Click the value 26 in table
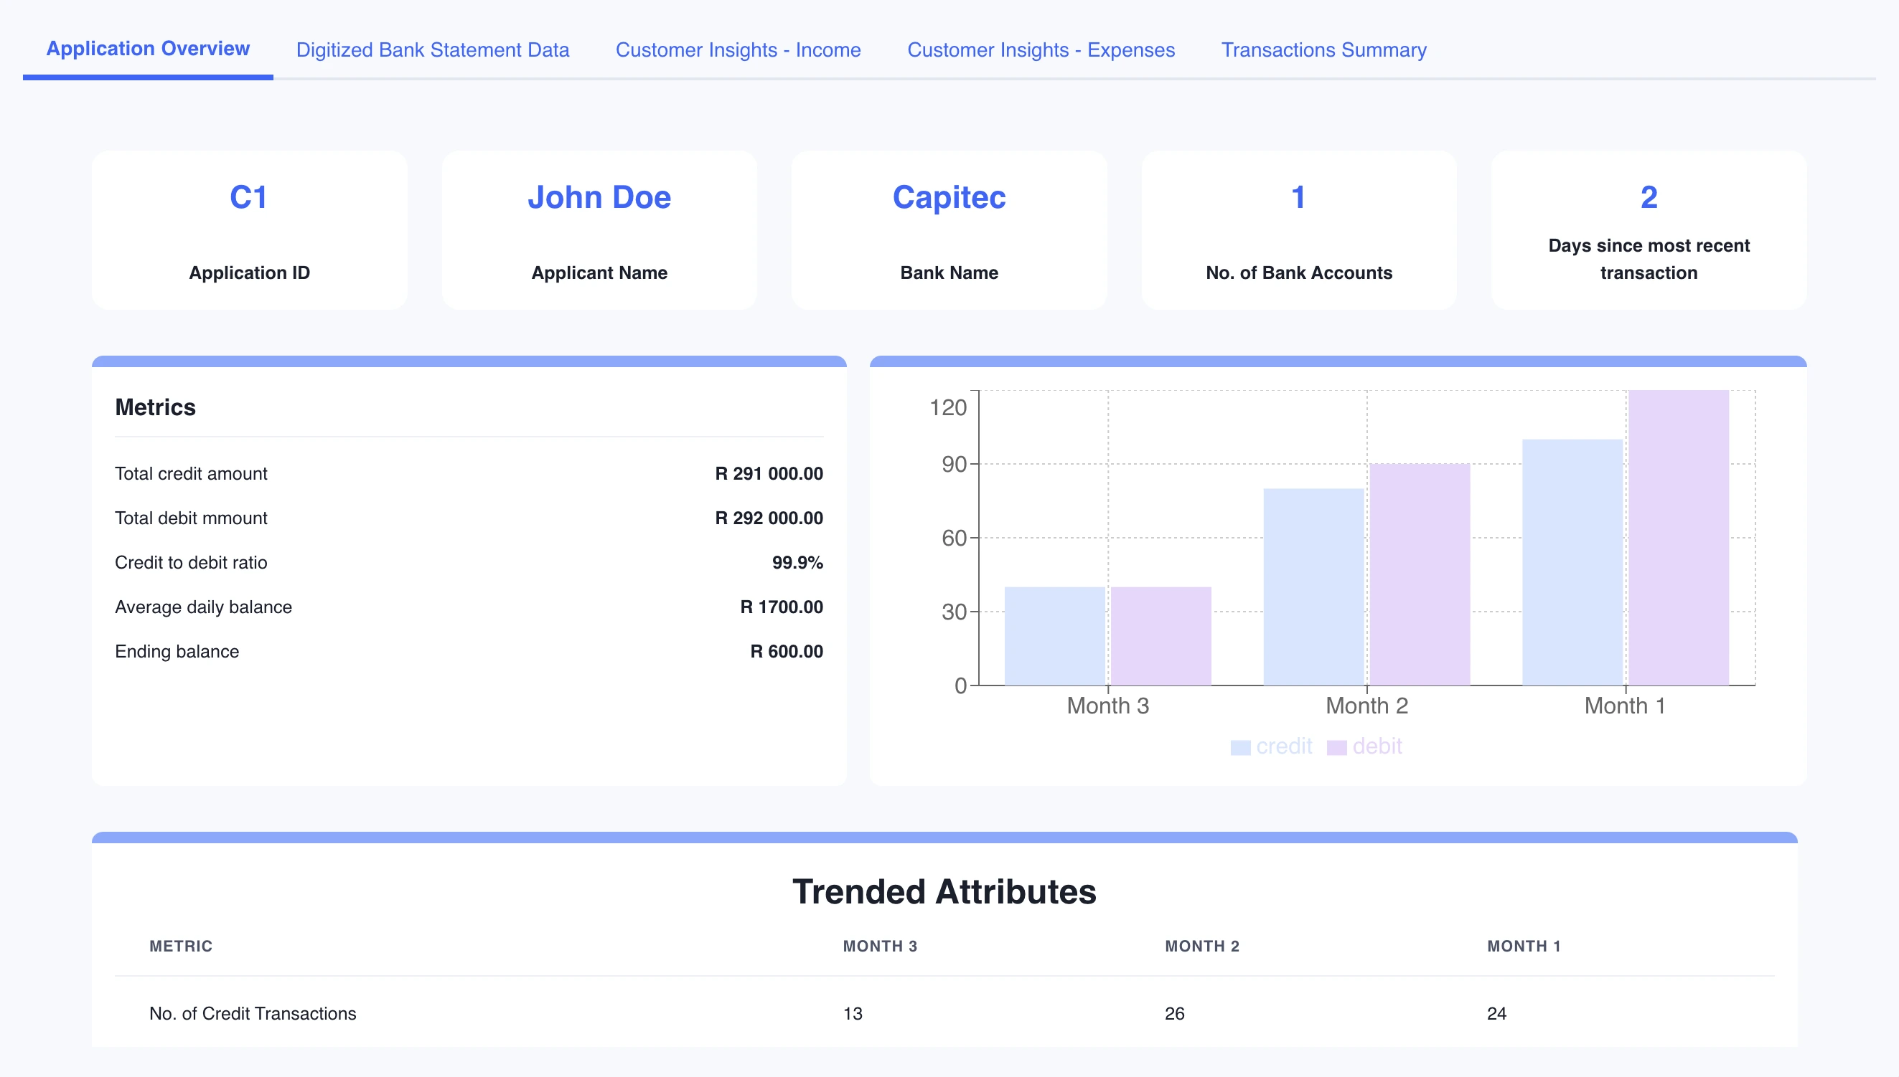Image resolution: width=1899 pixels, height=1077 pixels. click(x=1174, y=1013)
